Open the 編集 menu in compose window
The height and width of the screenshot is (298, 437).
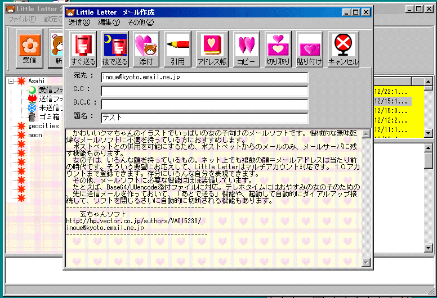[109, 22]
